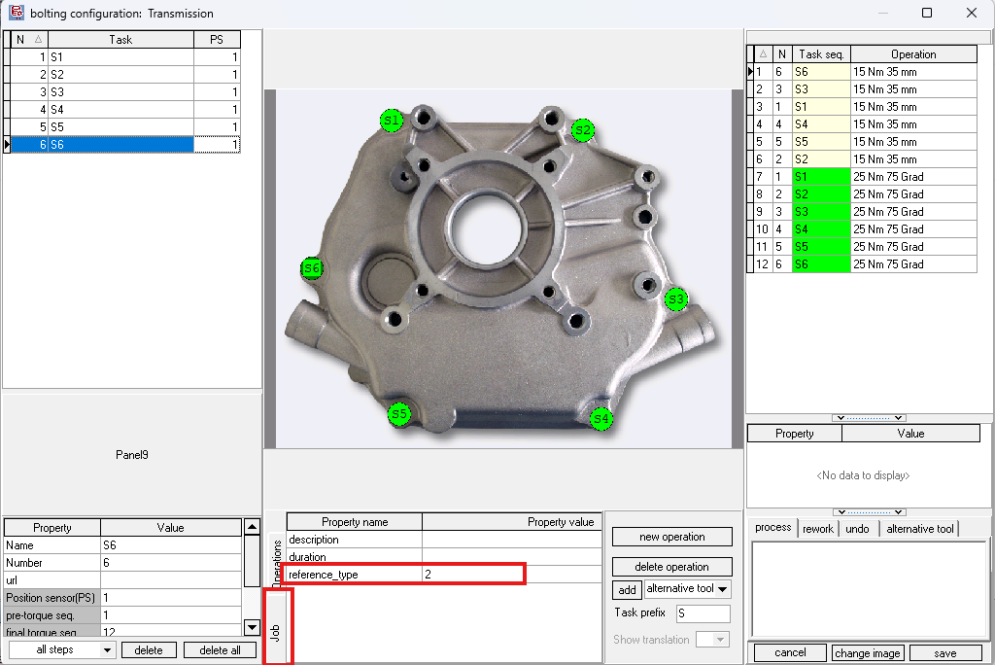Image resolution: width=995 pixels, height=665 pixels.
Task: Click the bolting configuration app icon in title bar
Action: (x=16, y=13)
